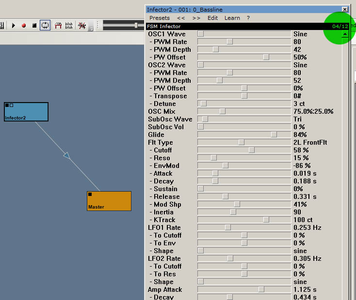
Task: Click the Learn menu item
Action: tap(232, 18)
